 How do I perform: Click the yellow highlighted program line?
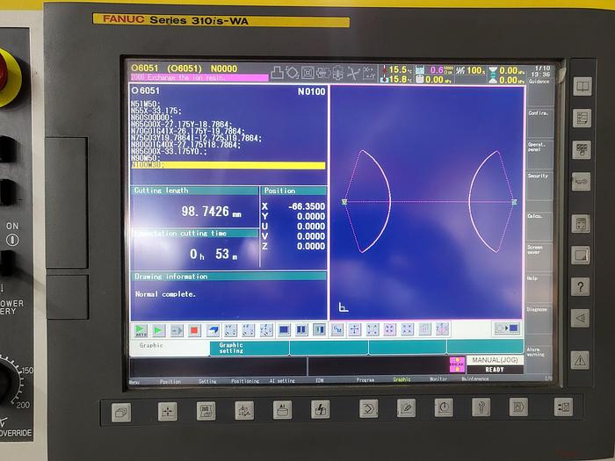tap(228, 165)
